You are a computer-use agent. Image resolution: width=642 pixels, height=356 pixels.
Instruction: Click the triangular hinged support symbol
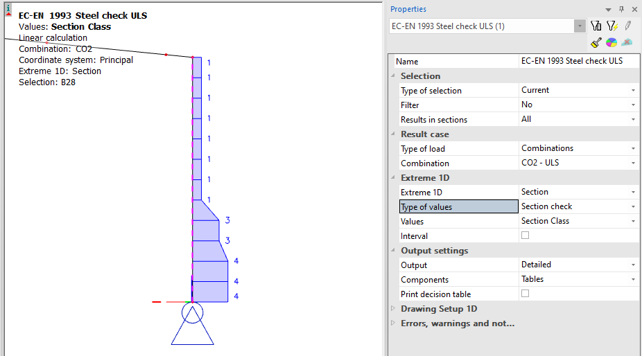pos(193,324)
